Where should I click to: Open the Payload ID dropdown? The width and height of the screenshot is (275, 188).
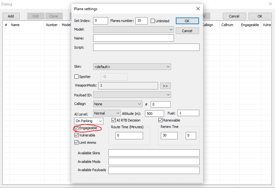[132, 95]
